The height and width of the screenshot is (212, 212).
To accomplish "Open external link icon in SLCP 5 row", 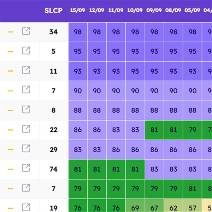I will 26,51.
